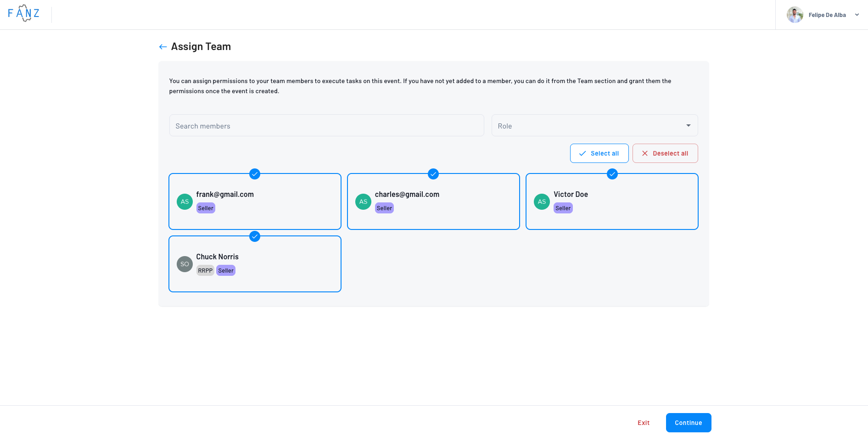The width and height of the screenshot is (868, 436).
Task: Click the Seller tag under Victor Doe
Action: coord(563,208)
